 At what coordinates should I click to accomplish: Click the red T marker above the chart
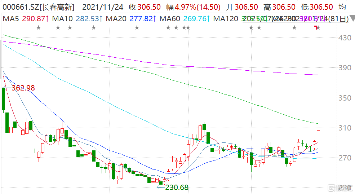point(316,28)
